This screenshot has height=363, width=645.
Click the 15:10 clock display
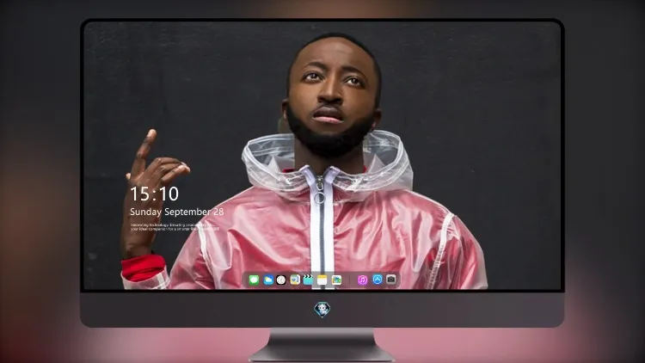pos(155,194)
